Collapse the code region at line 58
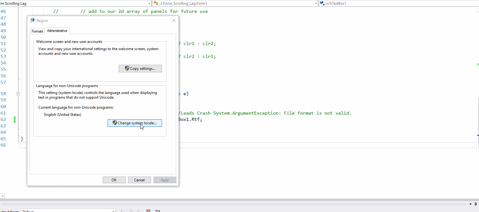 pyautogui.click(x=18, y=93)
